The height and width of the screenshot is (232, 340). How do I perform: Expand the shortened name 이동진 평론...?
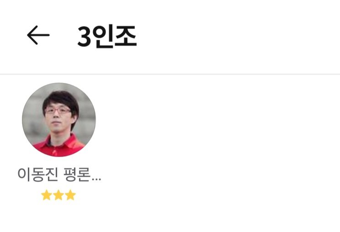pyautogui.click(x=59, y=175)
